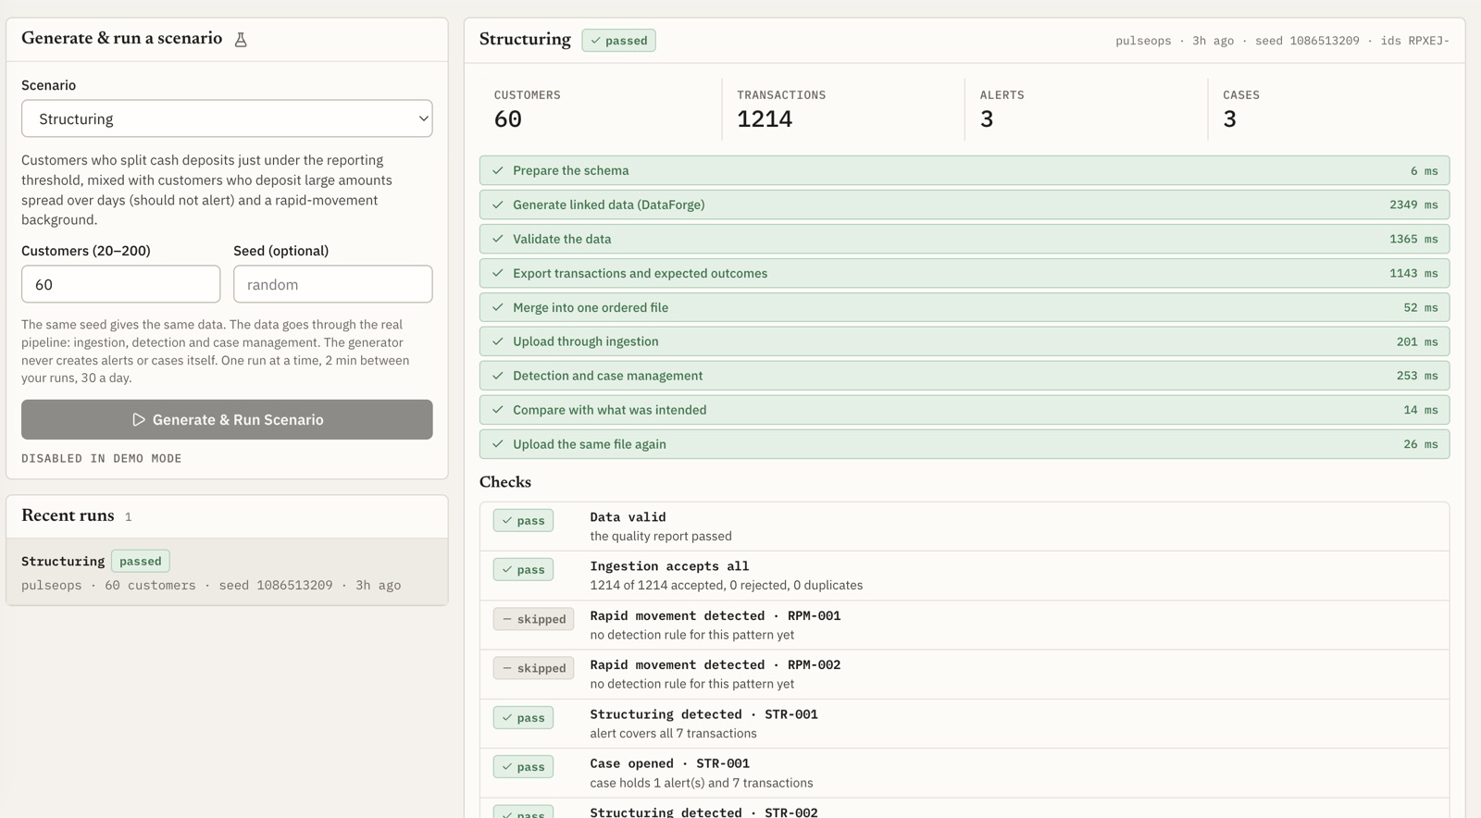The image size is (1481, 818).
Task: Click the checkmark icon on Upload through ingestion
Action: [x=498, y=341]
